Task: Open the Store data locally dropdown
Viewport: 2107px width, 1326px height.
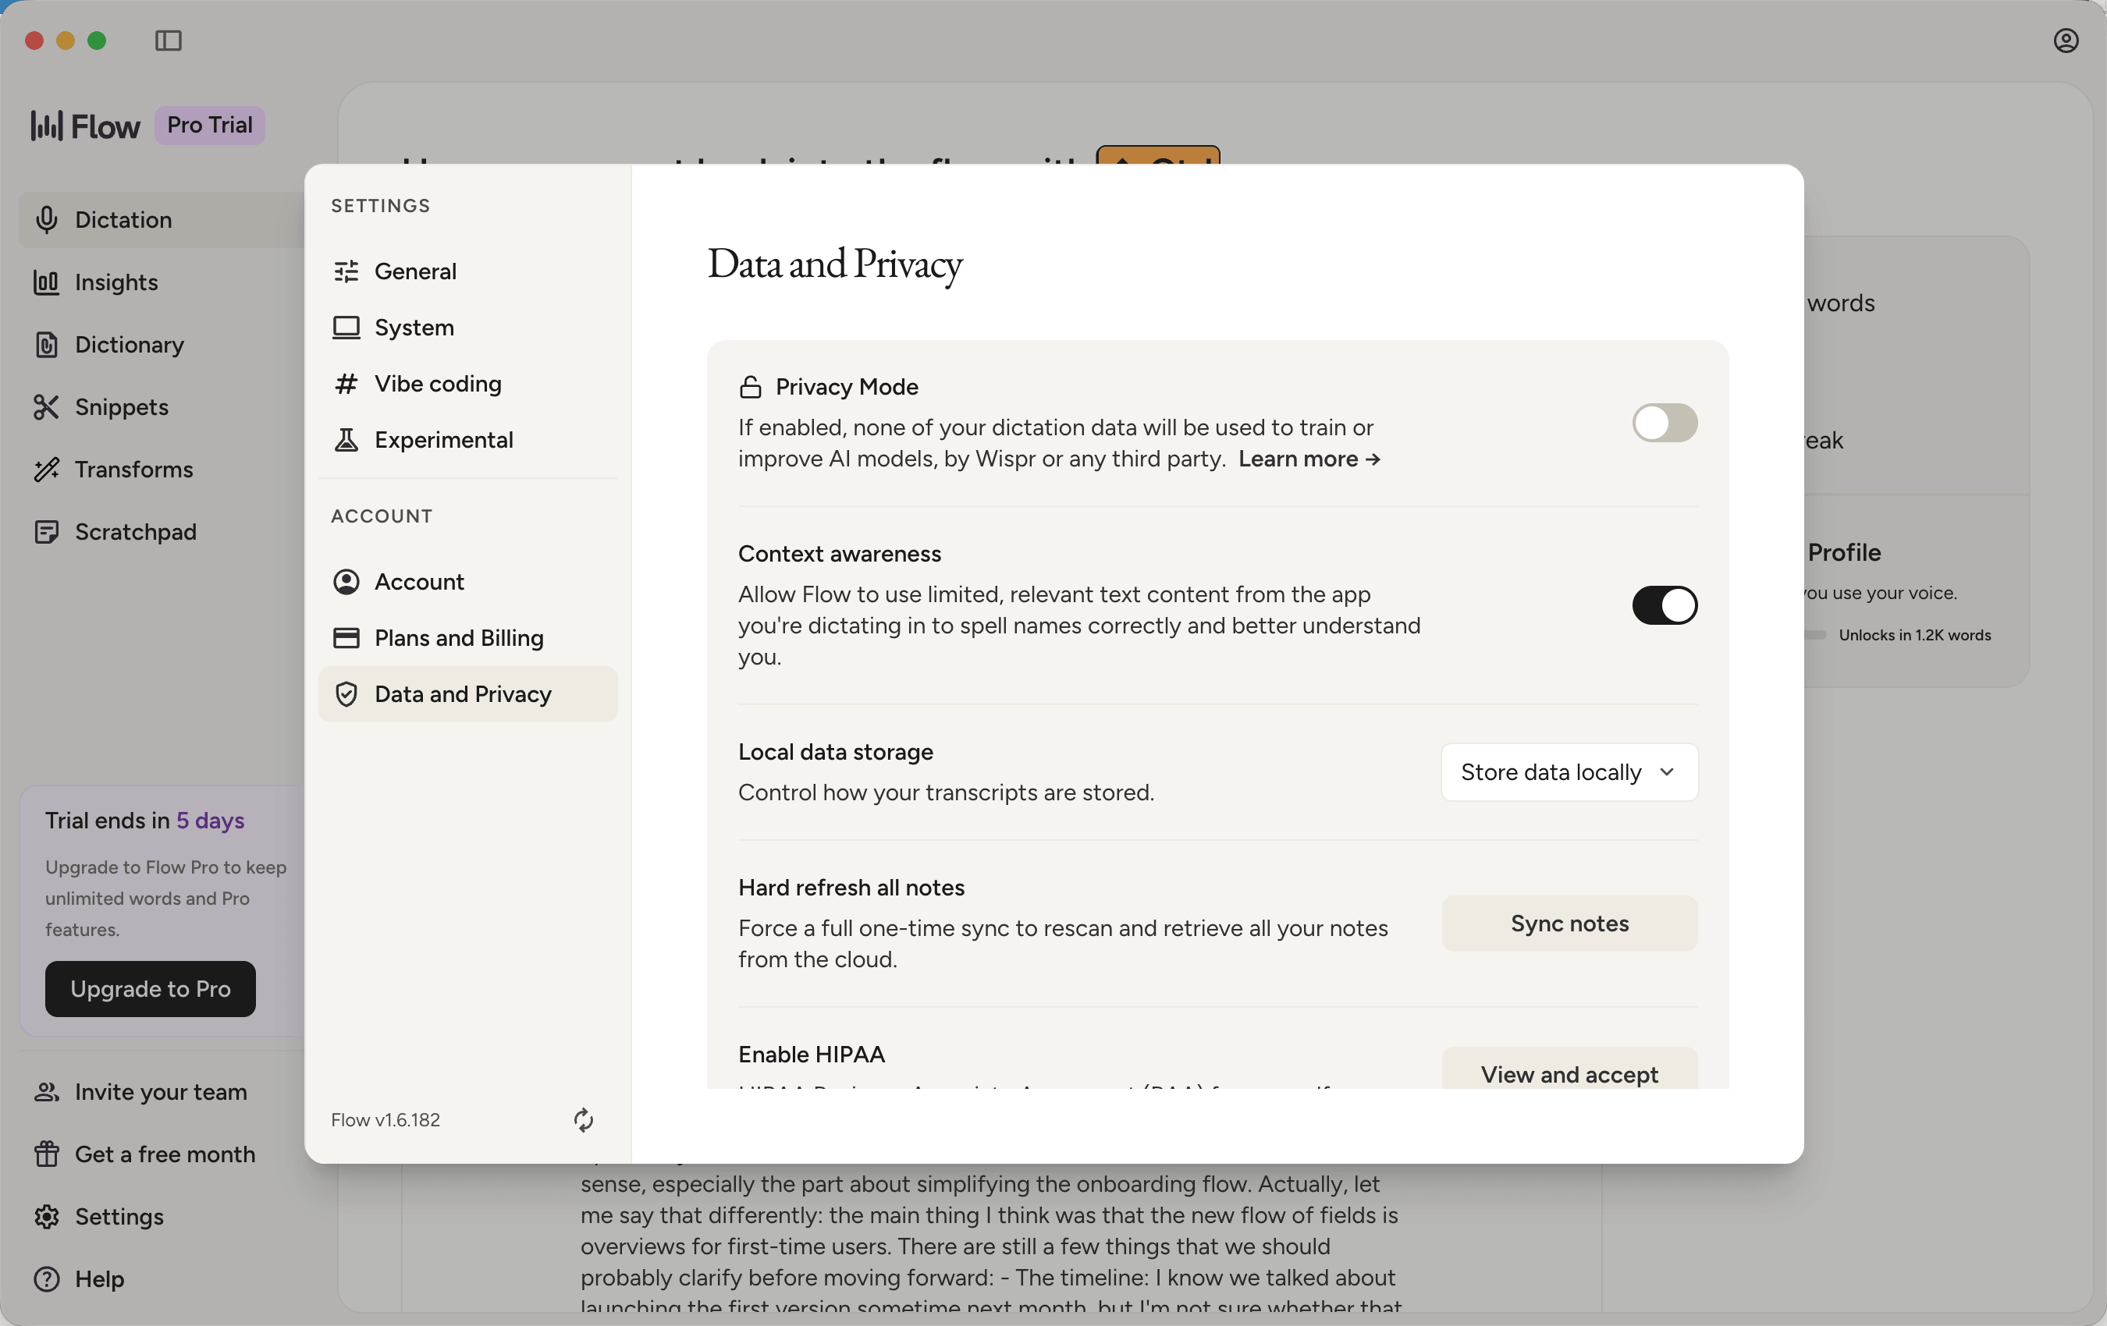Action: pos(1569,772)
